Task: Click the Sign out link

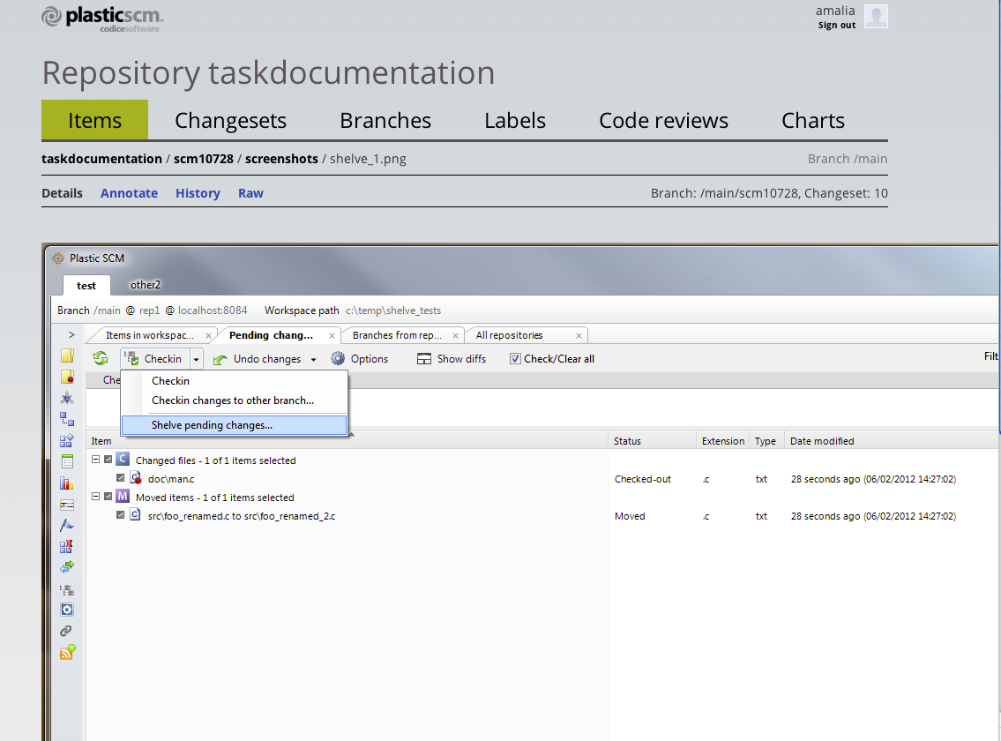Action: [x=837, y=26]
